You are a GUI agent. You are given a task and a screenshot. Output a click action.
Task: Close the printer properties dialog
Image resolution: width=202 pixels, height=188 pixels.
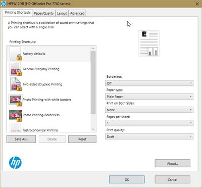click(197, 4)
